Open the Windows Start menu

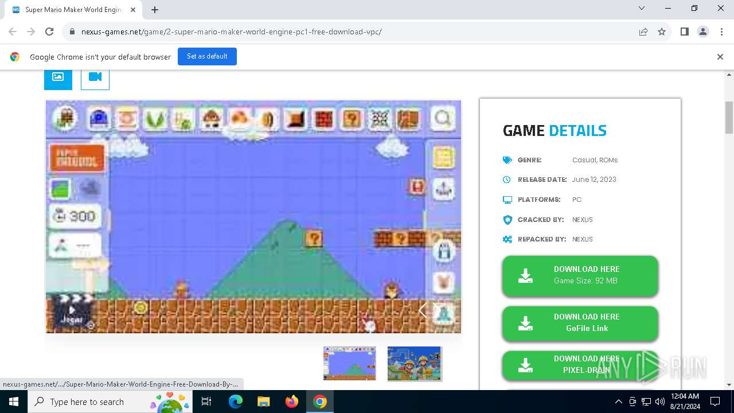pyautogui.click(x=14, y=402)
